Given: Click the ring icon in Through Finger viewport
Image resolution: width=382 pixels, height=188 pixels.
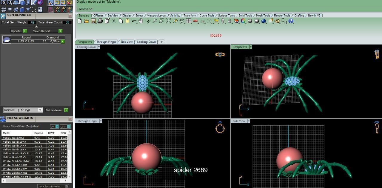Looking at the screenshot, I should click(220, 127).
